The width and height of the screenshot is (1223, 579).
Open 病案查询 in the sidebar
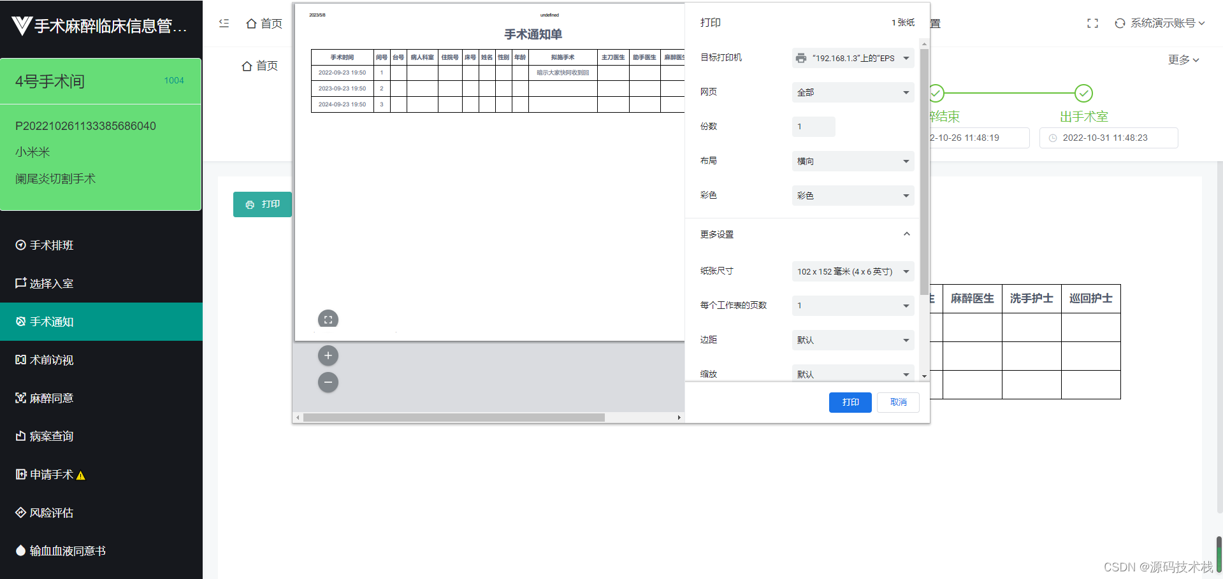coord(101,436)
